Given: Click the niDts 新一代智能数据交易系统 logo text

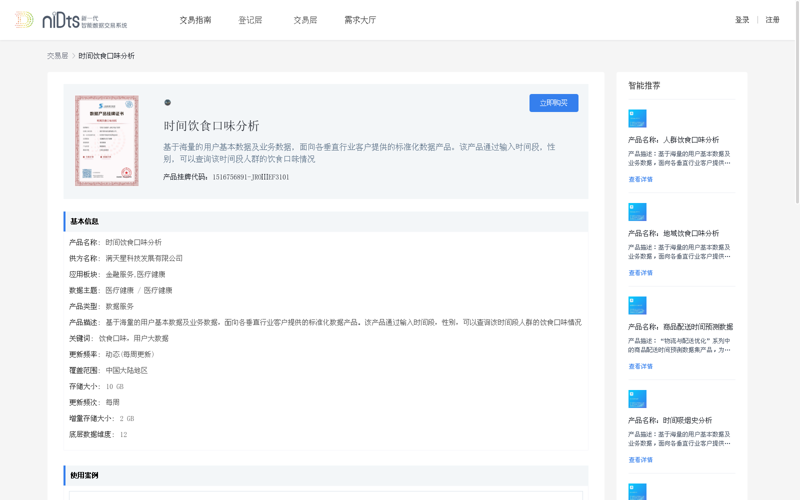Looking at the screenshot, I should click(x=85, y=20).
